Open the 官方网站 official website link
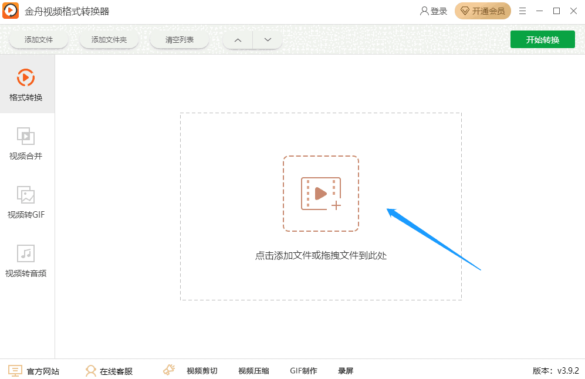Viewport: 585px width, 379px height. pos(34,370)
